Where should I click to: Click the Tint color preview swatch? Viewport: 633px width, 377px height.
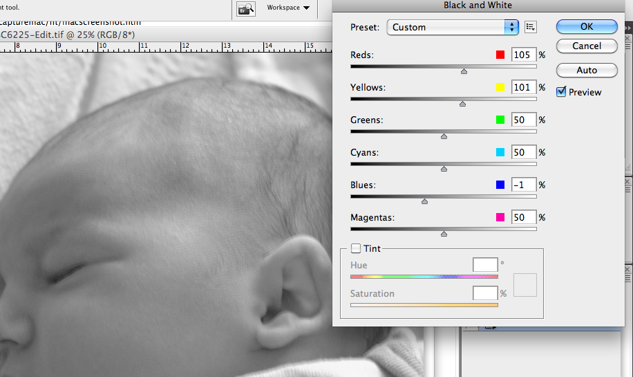525,285
